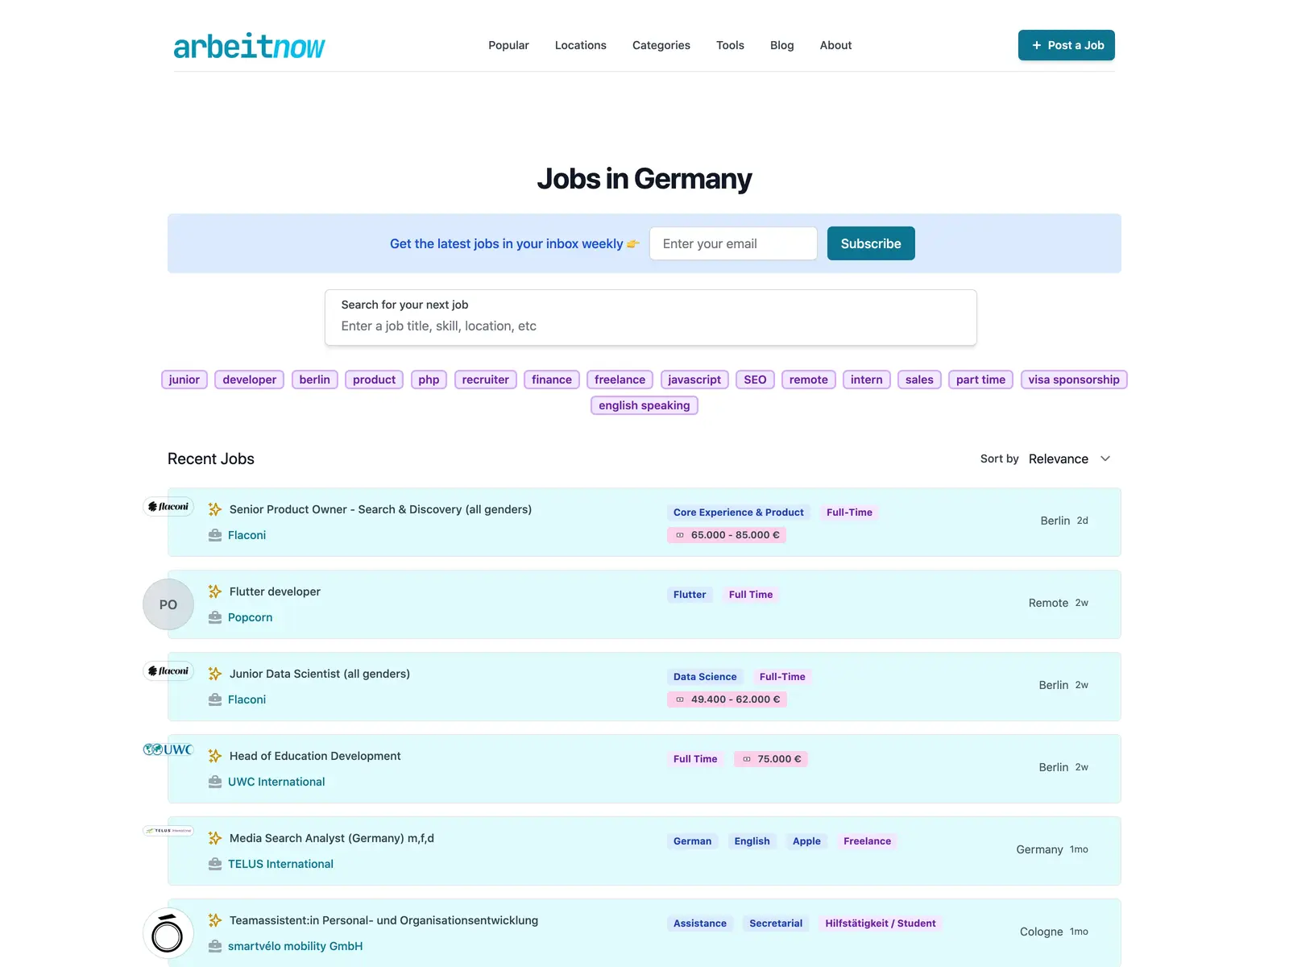Click the star icon beside Media Search Analyst
This screenshot has width=1289, height=967.
click(215, 838)
